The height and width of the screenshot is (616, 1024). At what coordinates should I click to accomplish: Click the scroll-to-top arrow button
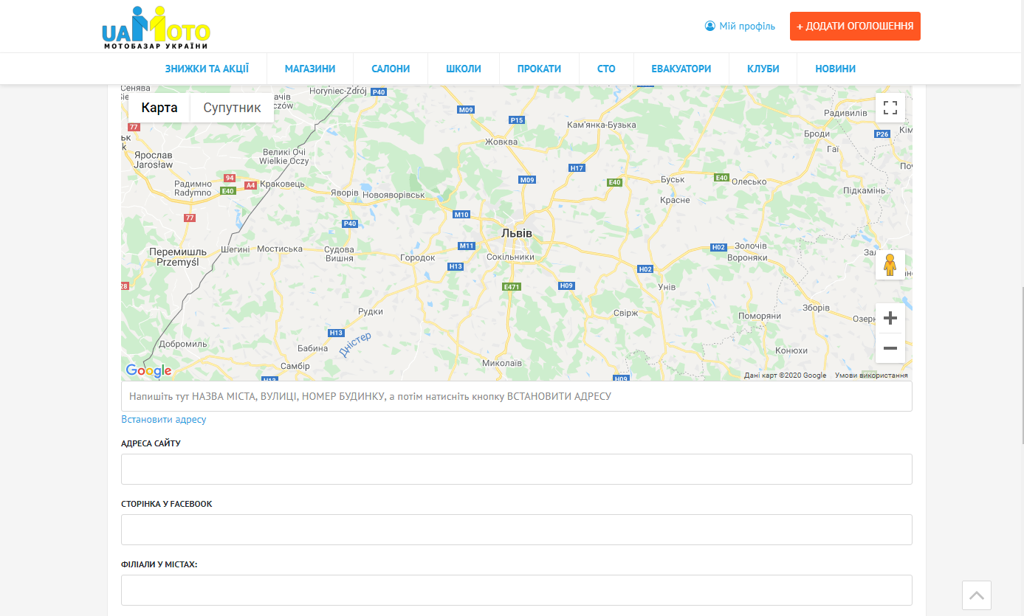(x=977, y=595)
